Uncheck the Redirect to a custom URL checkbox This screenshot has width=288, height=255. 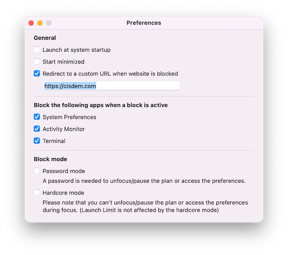(37, 74)
